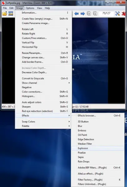Screen dimensions: 127x187
Task: Apply the 3D Button effect
Action: coord(98,122)
